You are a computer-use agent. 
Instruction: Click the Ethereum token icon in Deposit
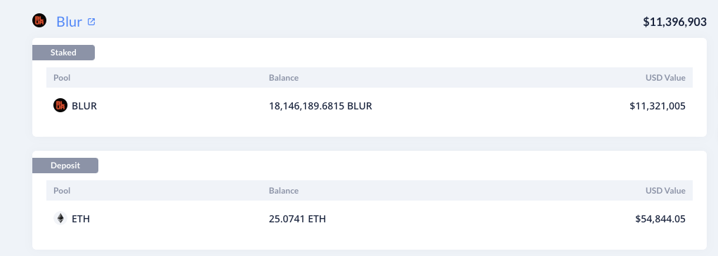(60, 219)
